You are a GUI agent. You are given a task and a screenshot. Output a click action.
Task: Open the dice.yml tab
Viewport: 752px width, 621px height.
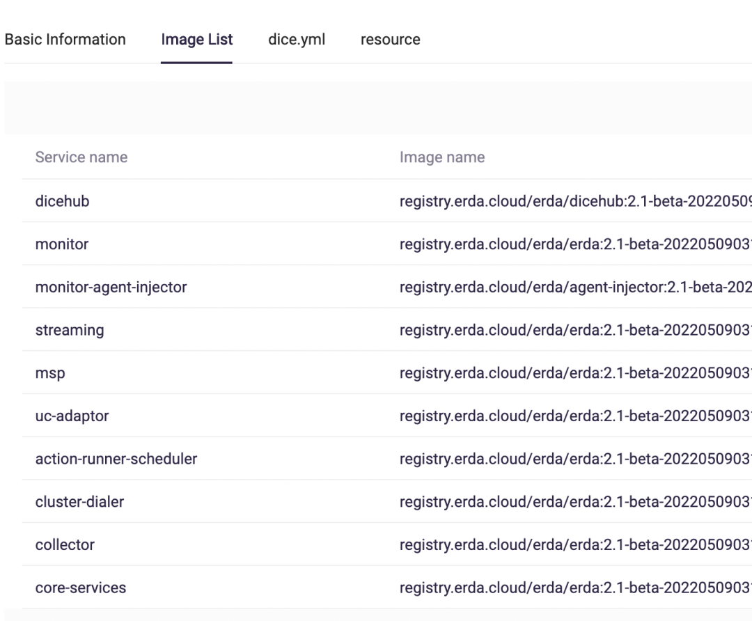coord(297,39)
